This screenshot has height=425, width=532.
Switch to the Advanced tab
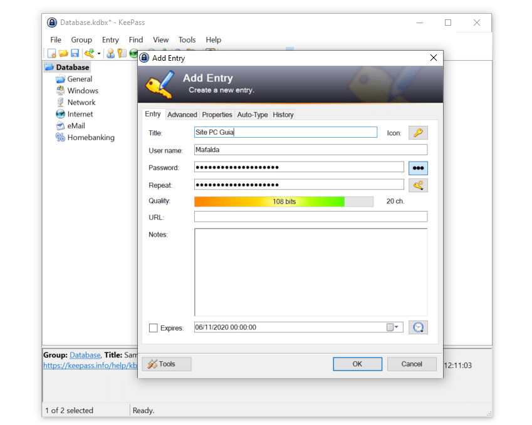182,115
